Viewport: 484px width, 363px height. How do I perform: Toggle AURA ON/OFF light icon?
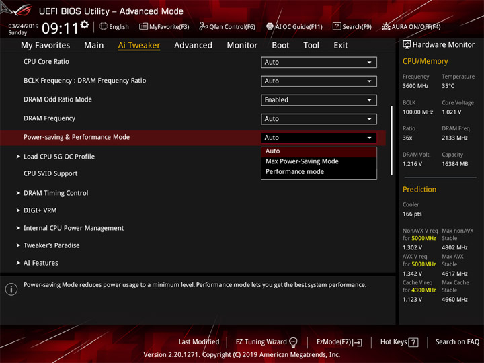click(x=386, y=26)
